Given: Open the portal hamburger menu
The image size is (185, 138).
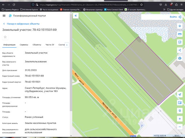Looking at the screenshot, I should [x=4, y=16].
